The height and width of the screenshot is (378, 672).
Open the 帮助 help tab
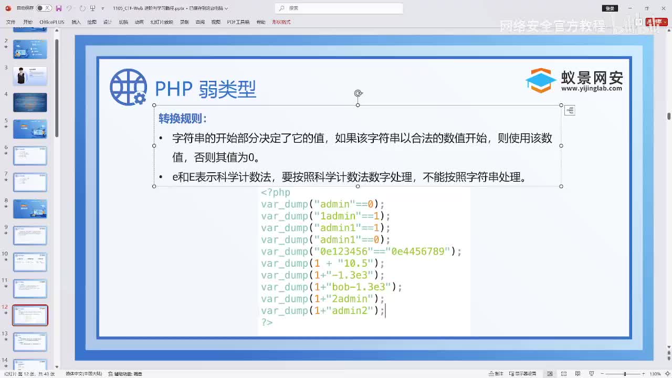click(261, 22)
